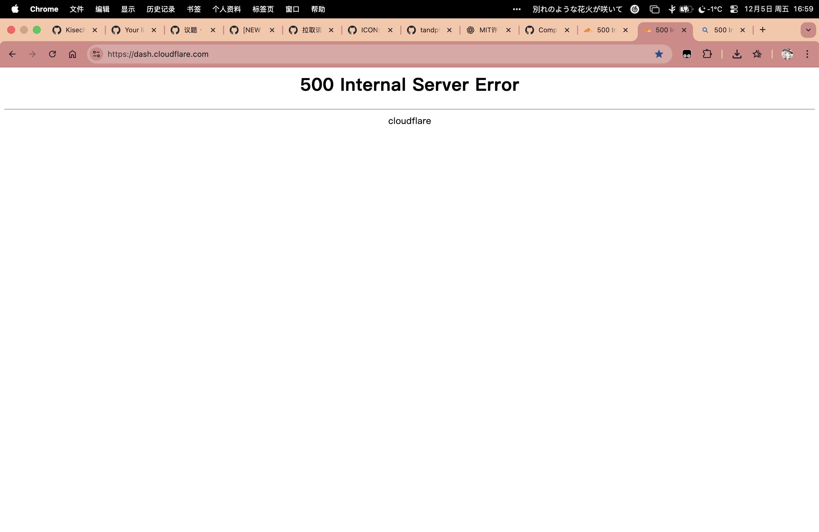
Task: Expand the tab search dropdown chevron
Action: click(x=808, y=30)
